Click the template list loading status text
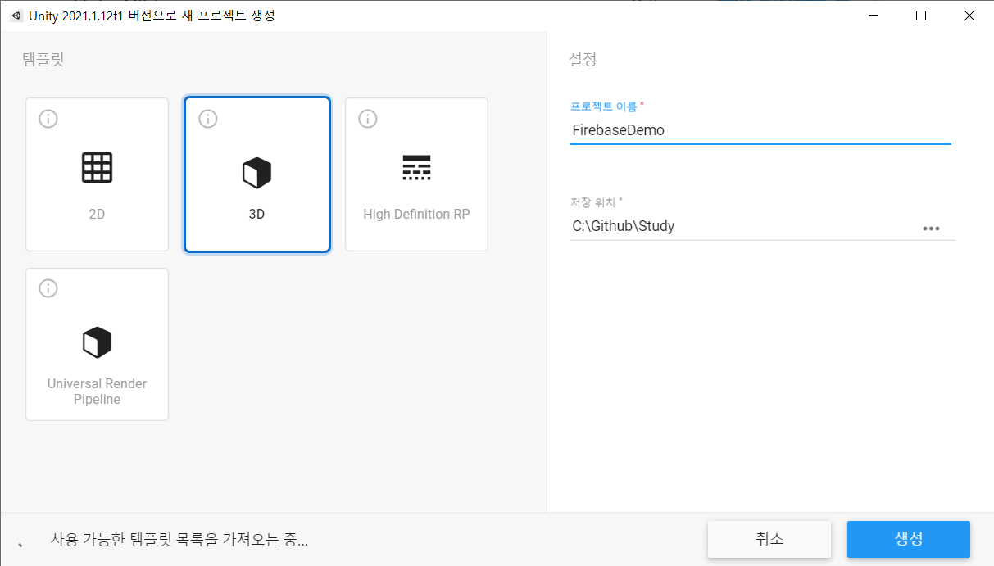Screen dimensions: 994x566 (179, 539)
